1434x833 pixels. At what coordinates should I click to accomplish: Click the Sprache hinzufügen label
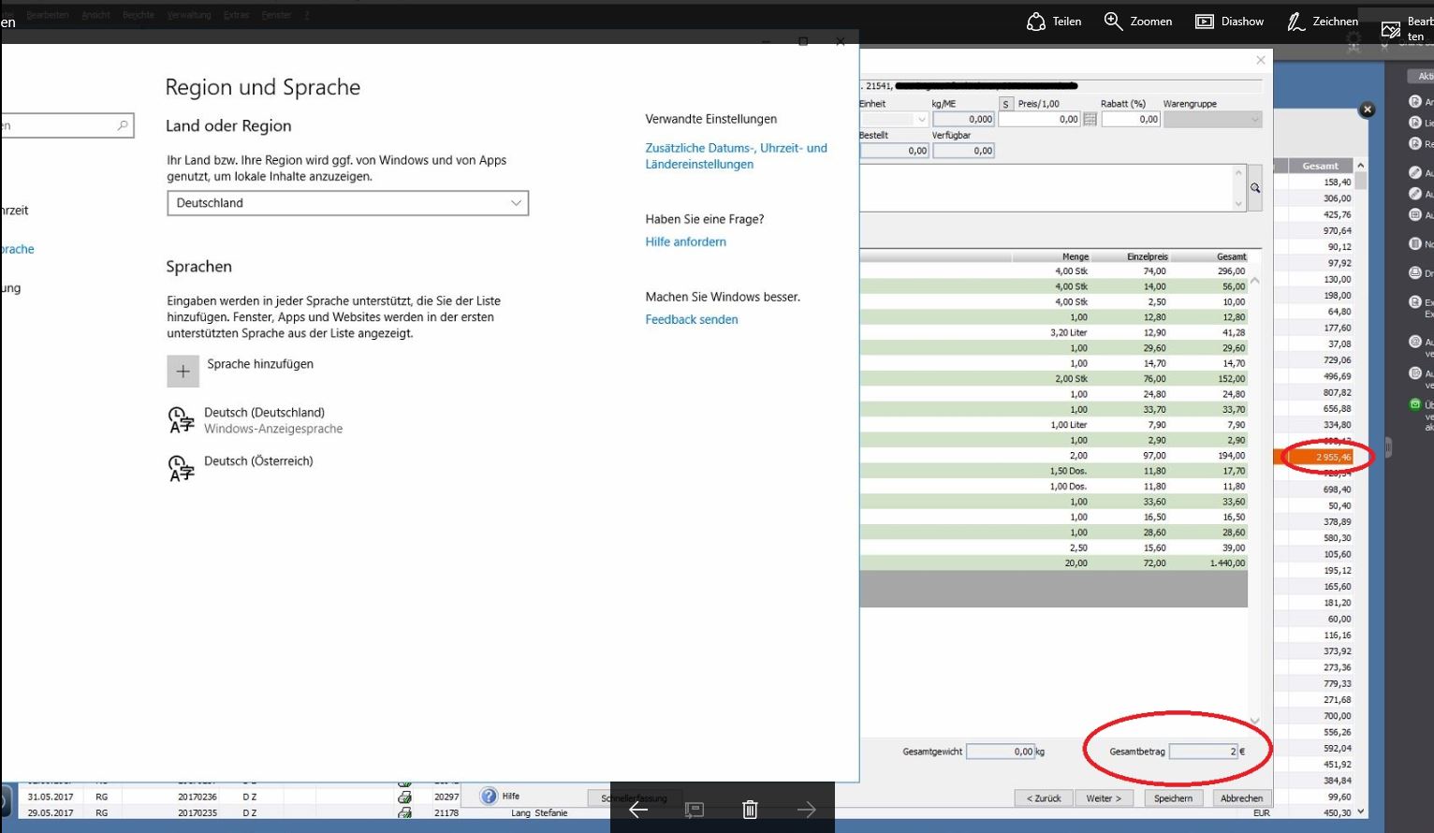260,364
